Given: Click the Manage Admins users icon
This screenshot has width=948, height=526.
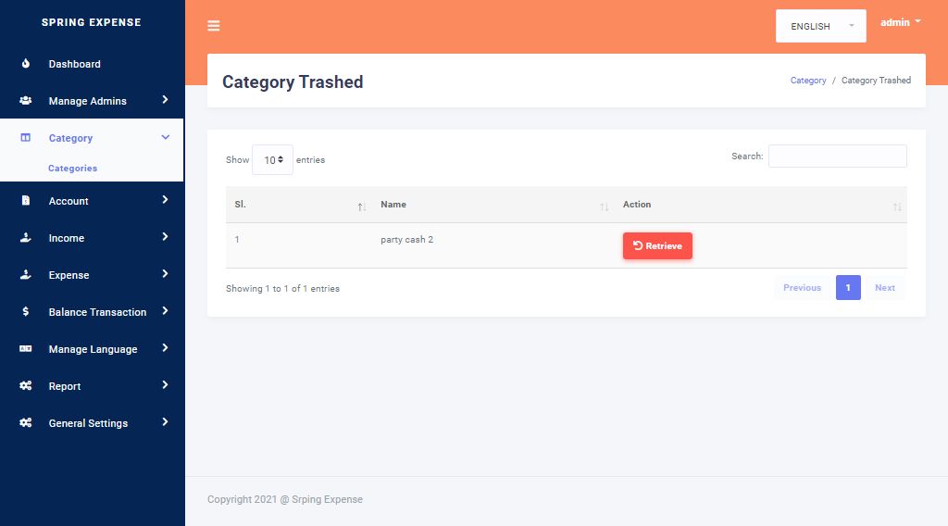Looking at the screenshot, I should coord(25,100).
